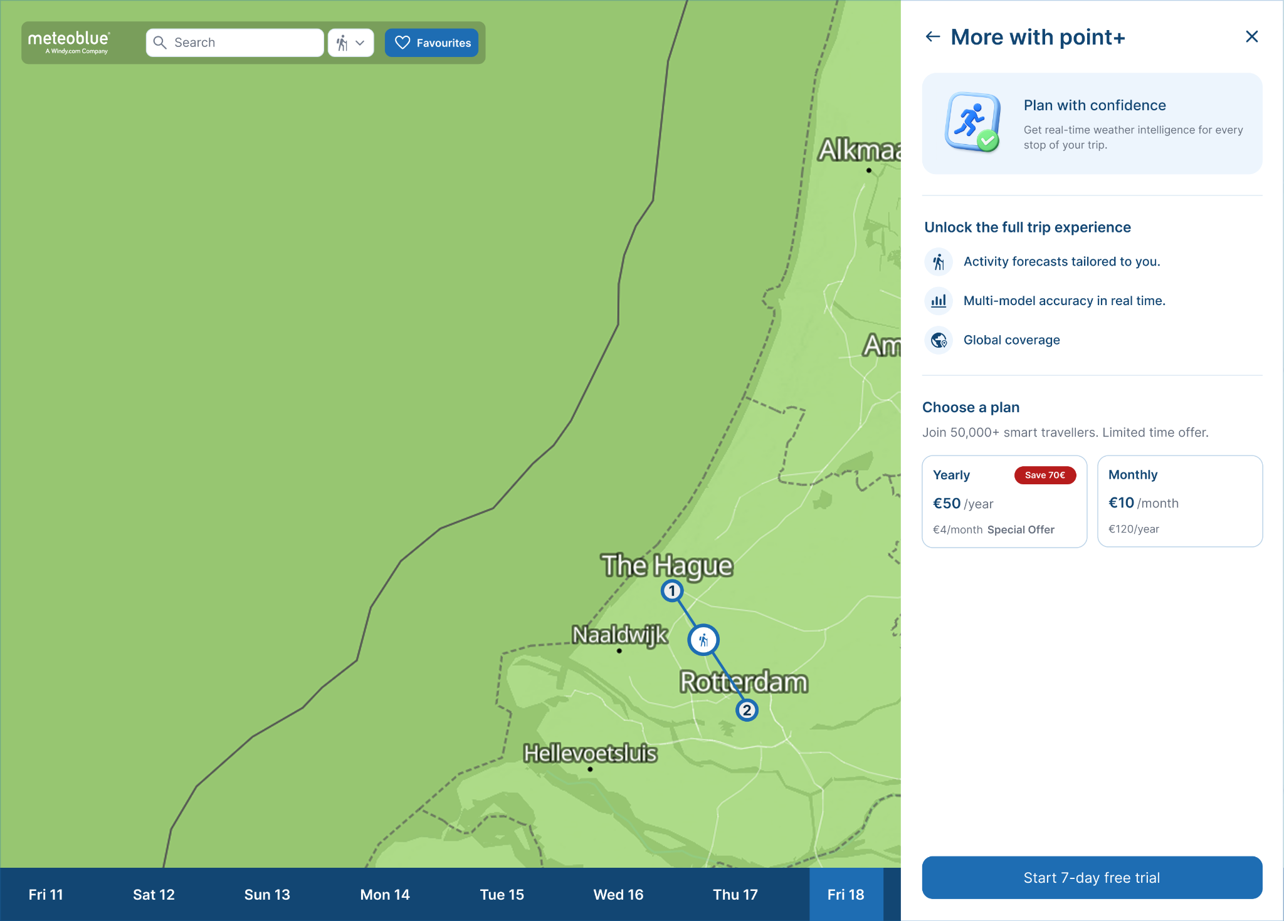Image resolution: width=1284 pixels, height=921 pixels.
Task: Click the Naaldwijk map label
Action: [x=620, y=635]
